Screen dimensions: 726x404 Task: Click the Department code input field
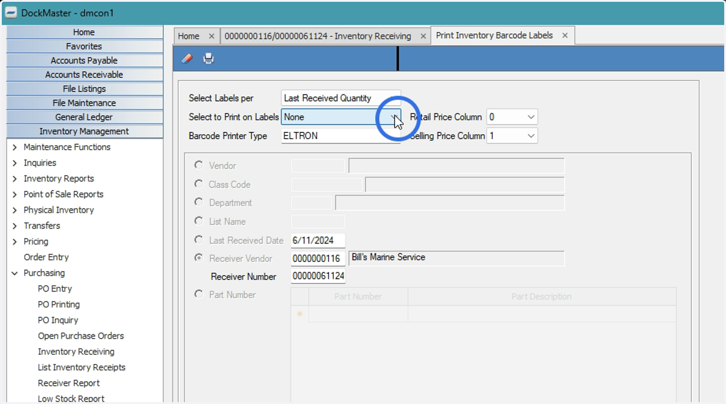312,203
